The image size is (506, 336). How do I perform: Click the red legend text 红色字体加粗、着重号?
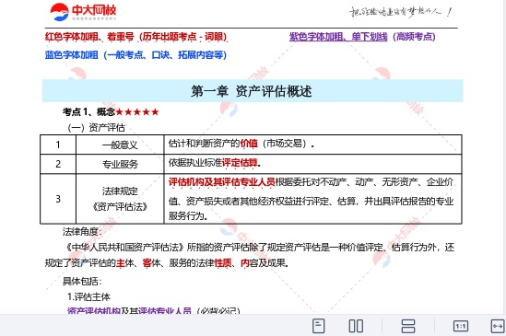[x=89, y=37]
